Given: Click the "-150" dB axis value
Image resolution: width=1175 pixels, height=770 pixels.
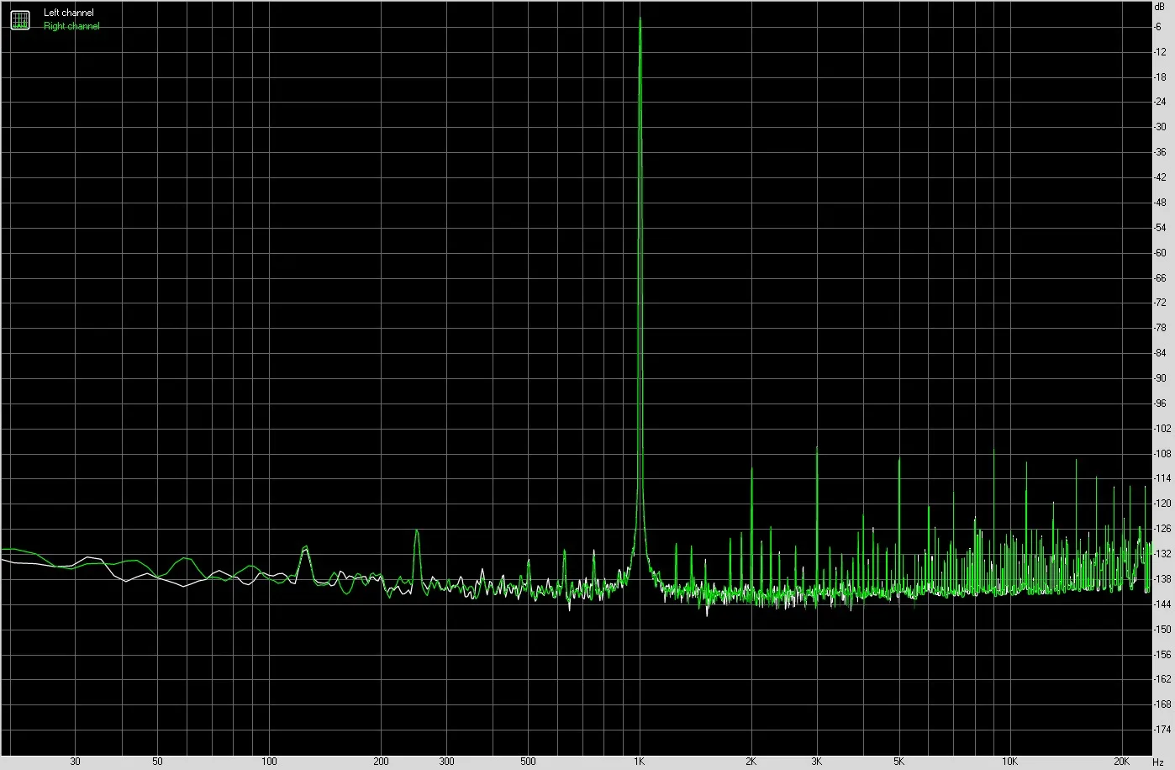Looking at the screenshot, I should (x=1162, y=630).
